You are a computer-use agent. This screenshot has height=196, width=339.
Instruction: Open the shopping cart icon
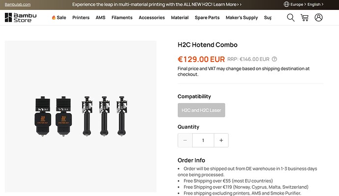pyautogui.click(x=305, y=18)
